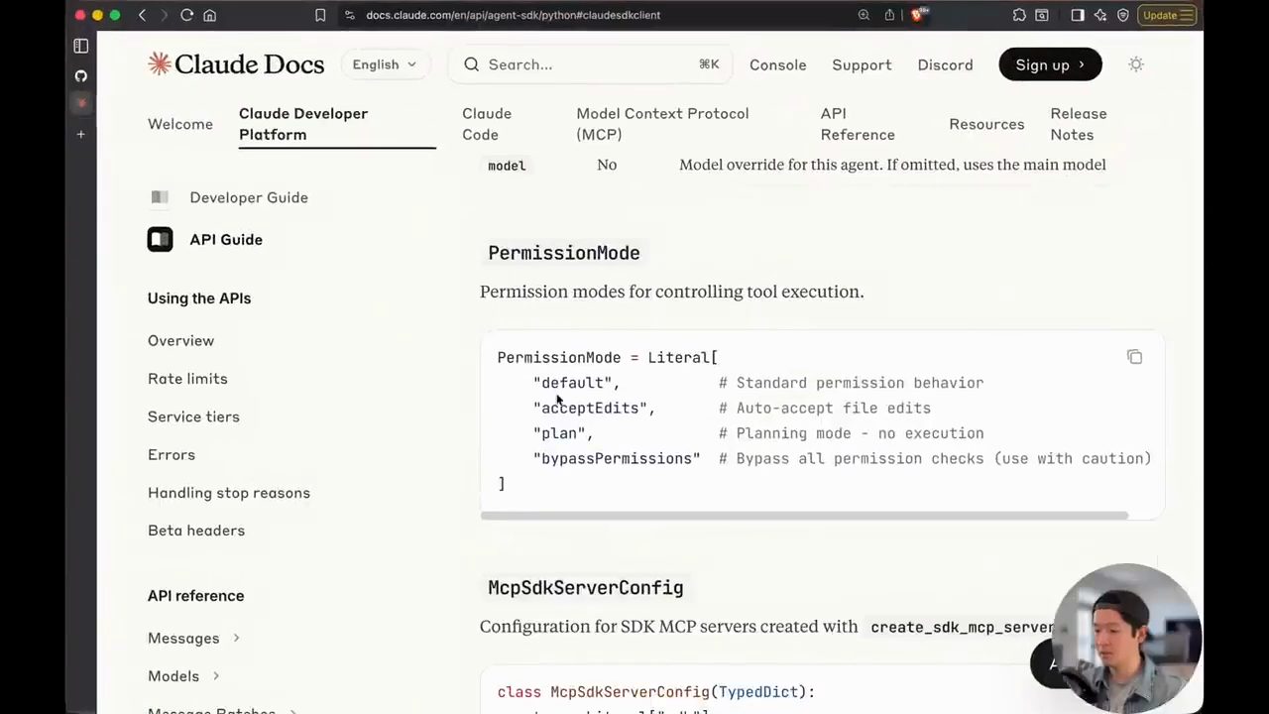Toggle light/dark theme with the sun icon
Viewport: 1269px width, 714px height.
pyautogui.click(x=1136, y=64)
